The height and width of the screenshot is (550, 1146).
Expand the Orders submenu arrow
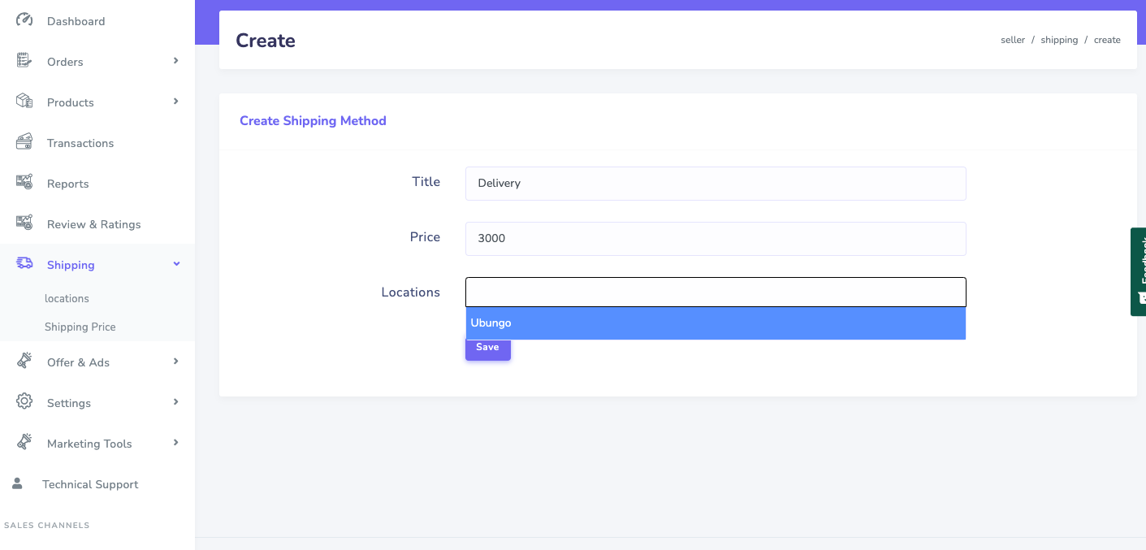(x=175, y=61)
